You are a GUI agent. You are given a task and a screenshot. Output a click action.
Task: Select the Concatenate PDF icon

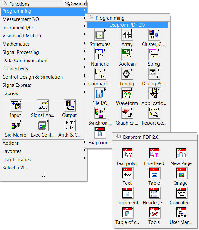pyautogui.click(x=181, y=193)
